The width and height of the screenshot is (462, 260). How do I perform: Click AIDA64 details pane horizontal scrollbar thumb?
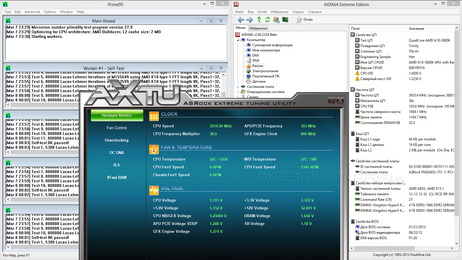(x=384, y=248)
